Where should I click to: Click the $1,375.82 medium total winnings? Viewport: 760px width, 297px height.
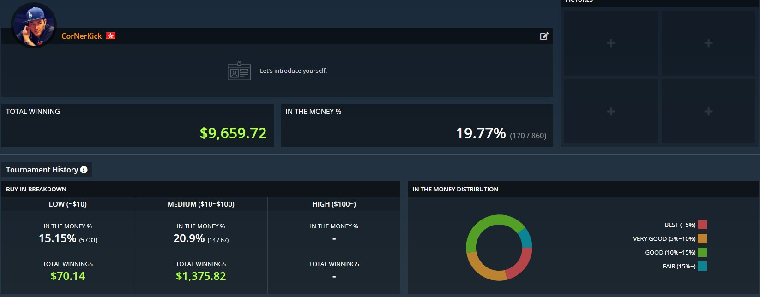coord(201,276)
